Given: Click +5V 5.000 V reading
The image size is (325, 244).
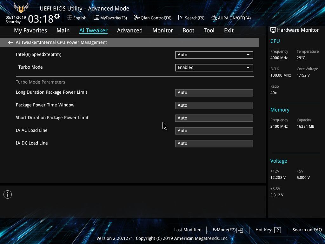Looking at the screenshot, I should (303, 178).
